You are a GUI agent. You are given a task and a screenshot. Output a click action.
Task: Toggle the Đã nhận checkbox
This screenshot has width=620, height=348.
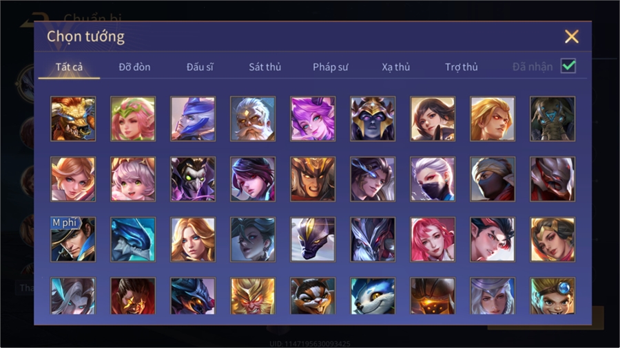click(x=568, y=66)
